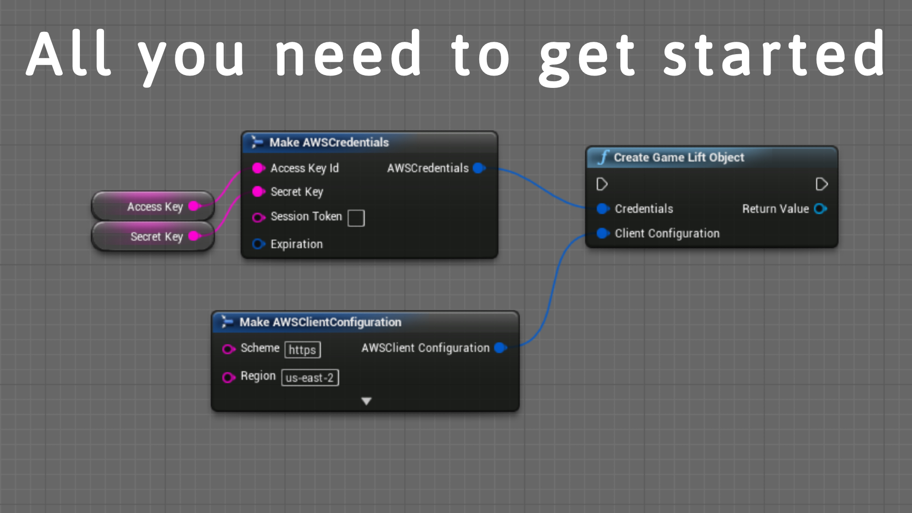Click the Secret Key variable output pin
The width and height of the screenshot is (912, 513).
195,236
